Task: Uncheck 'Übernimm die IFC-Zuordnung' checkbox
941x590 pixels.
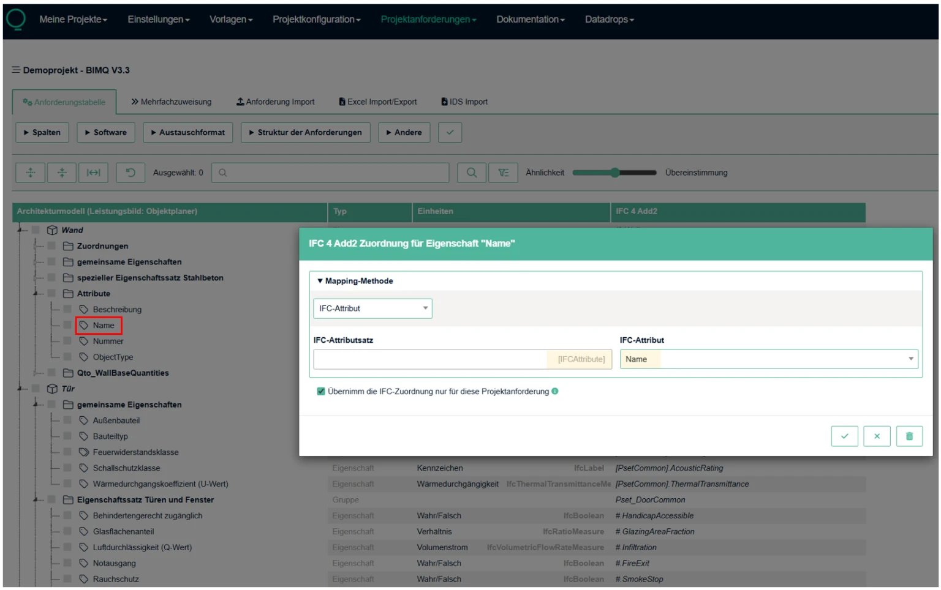Action: (x=320, y=392)
